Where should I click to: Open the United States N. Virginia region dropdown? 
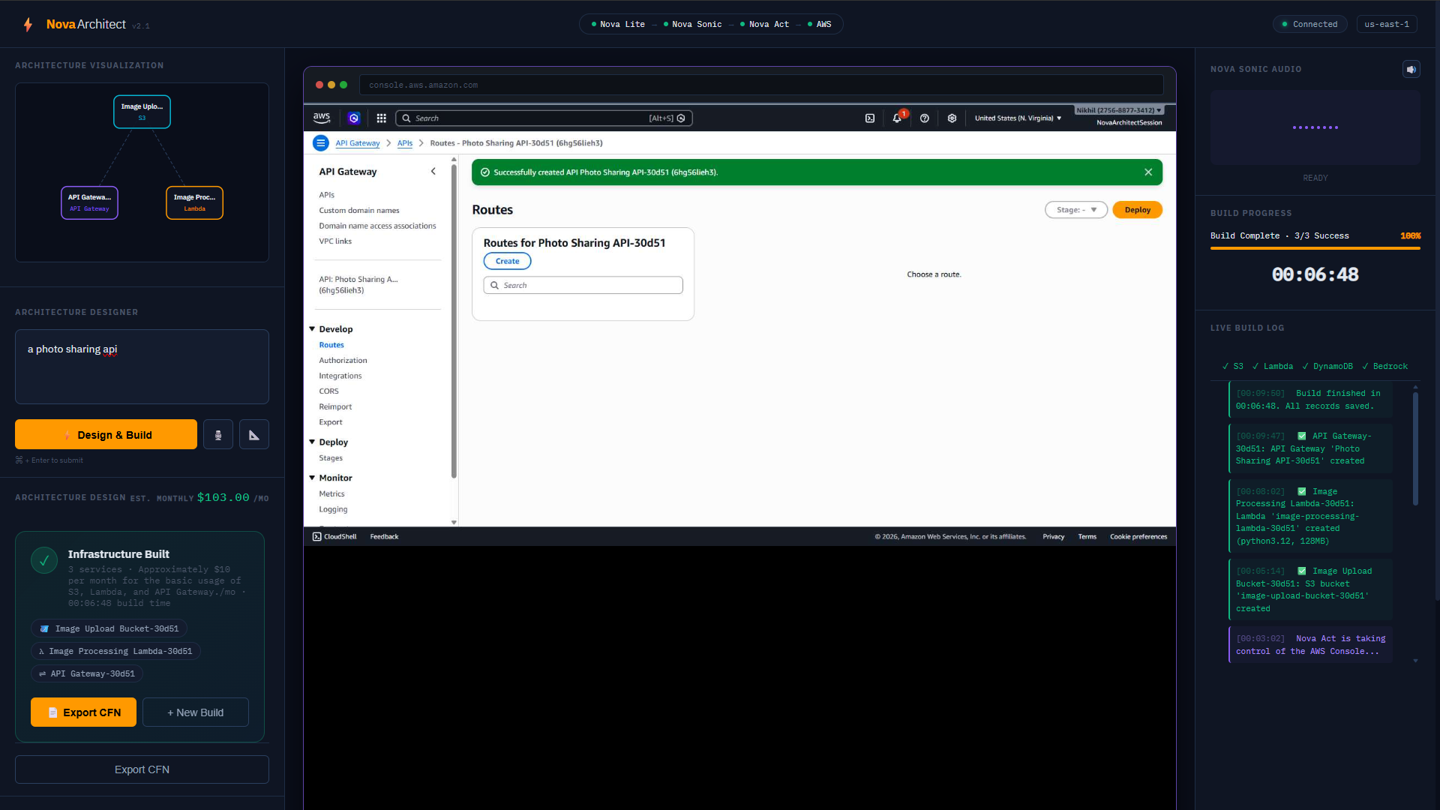(x=1018, y=118)
